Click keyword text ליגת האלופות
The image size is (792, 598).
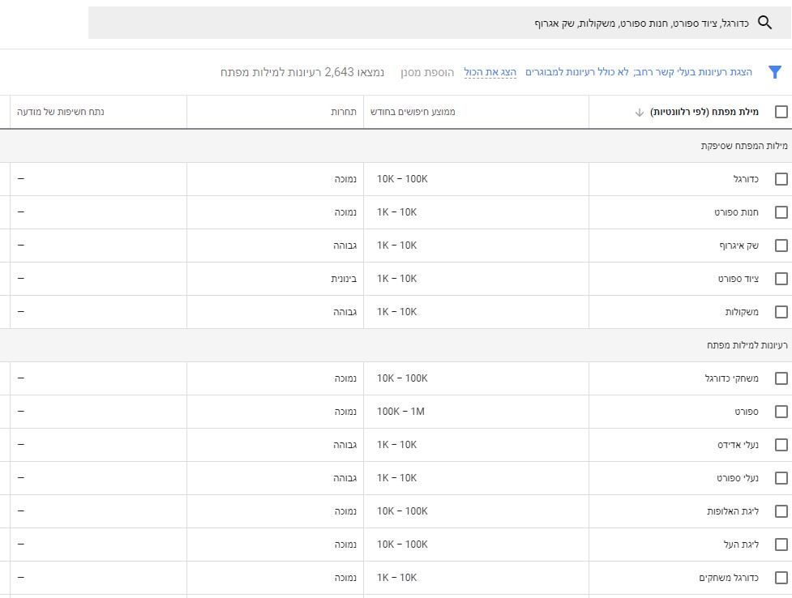[732, 511]
